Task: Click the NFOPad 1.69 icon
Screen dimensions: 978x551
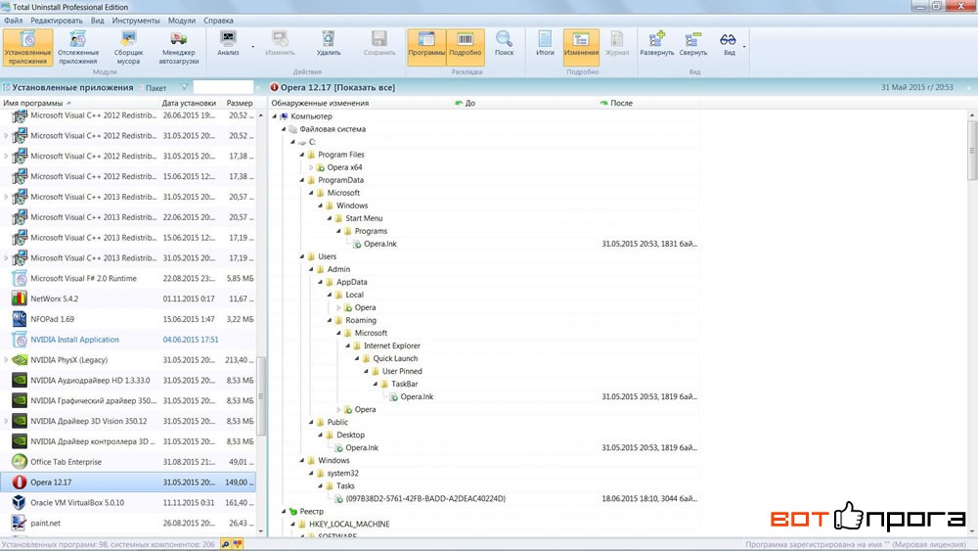Action: 20,319
